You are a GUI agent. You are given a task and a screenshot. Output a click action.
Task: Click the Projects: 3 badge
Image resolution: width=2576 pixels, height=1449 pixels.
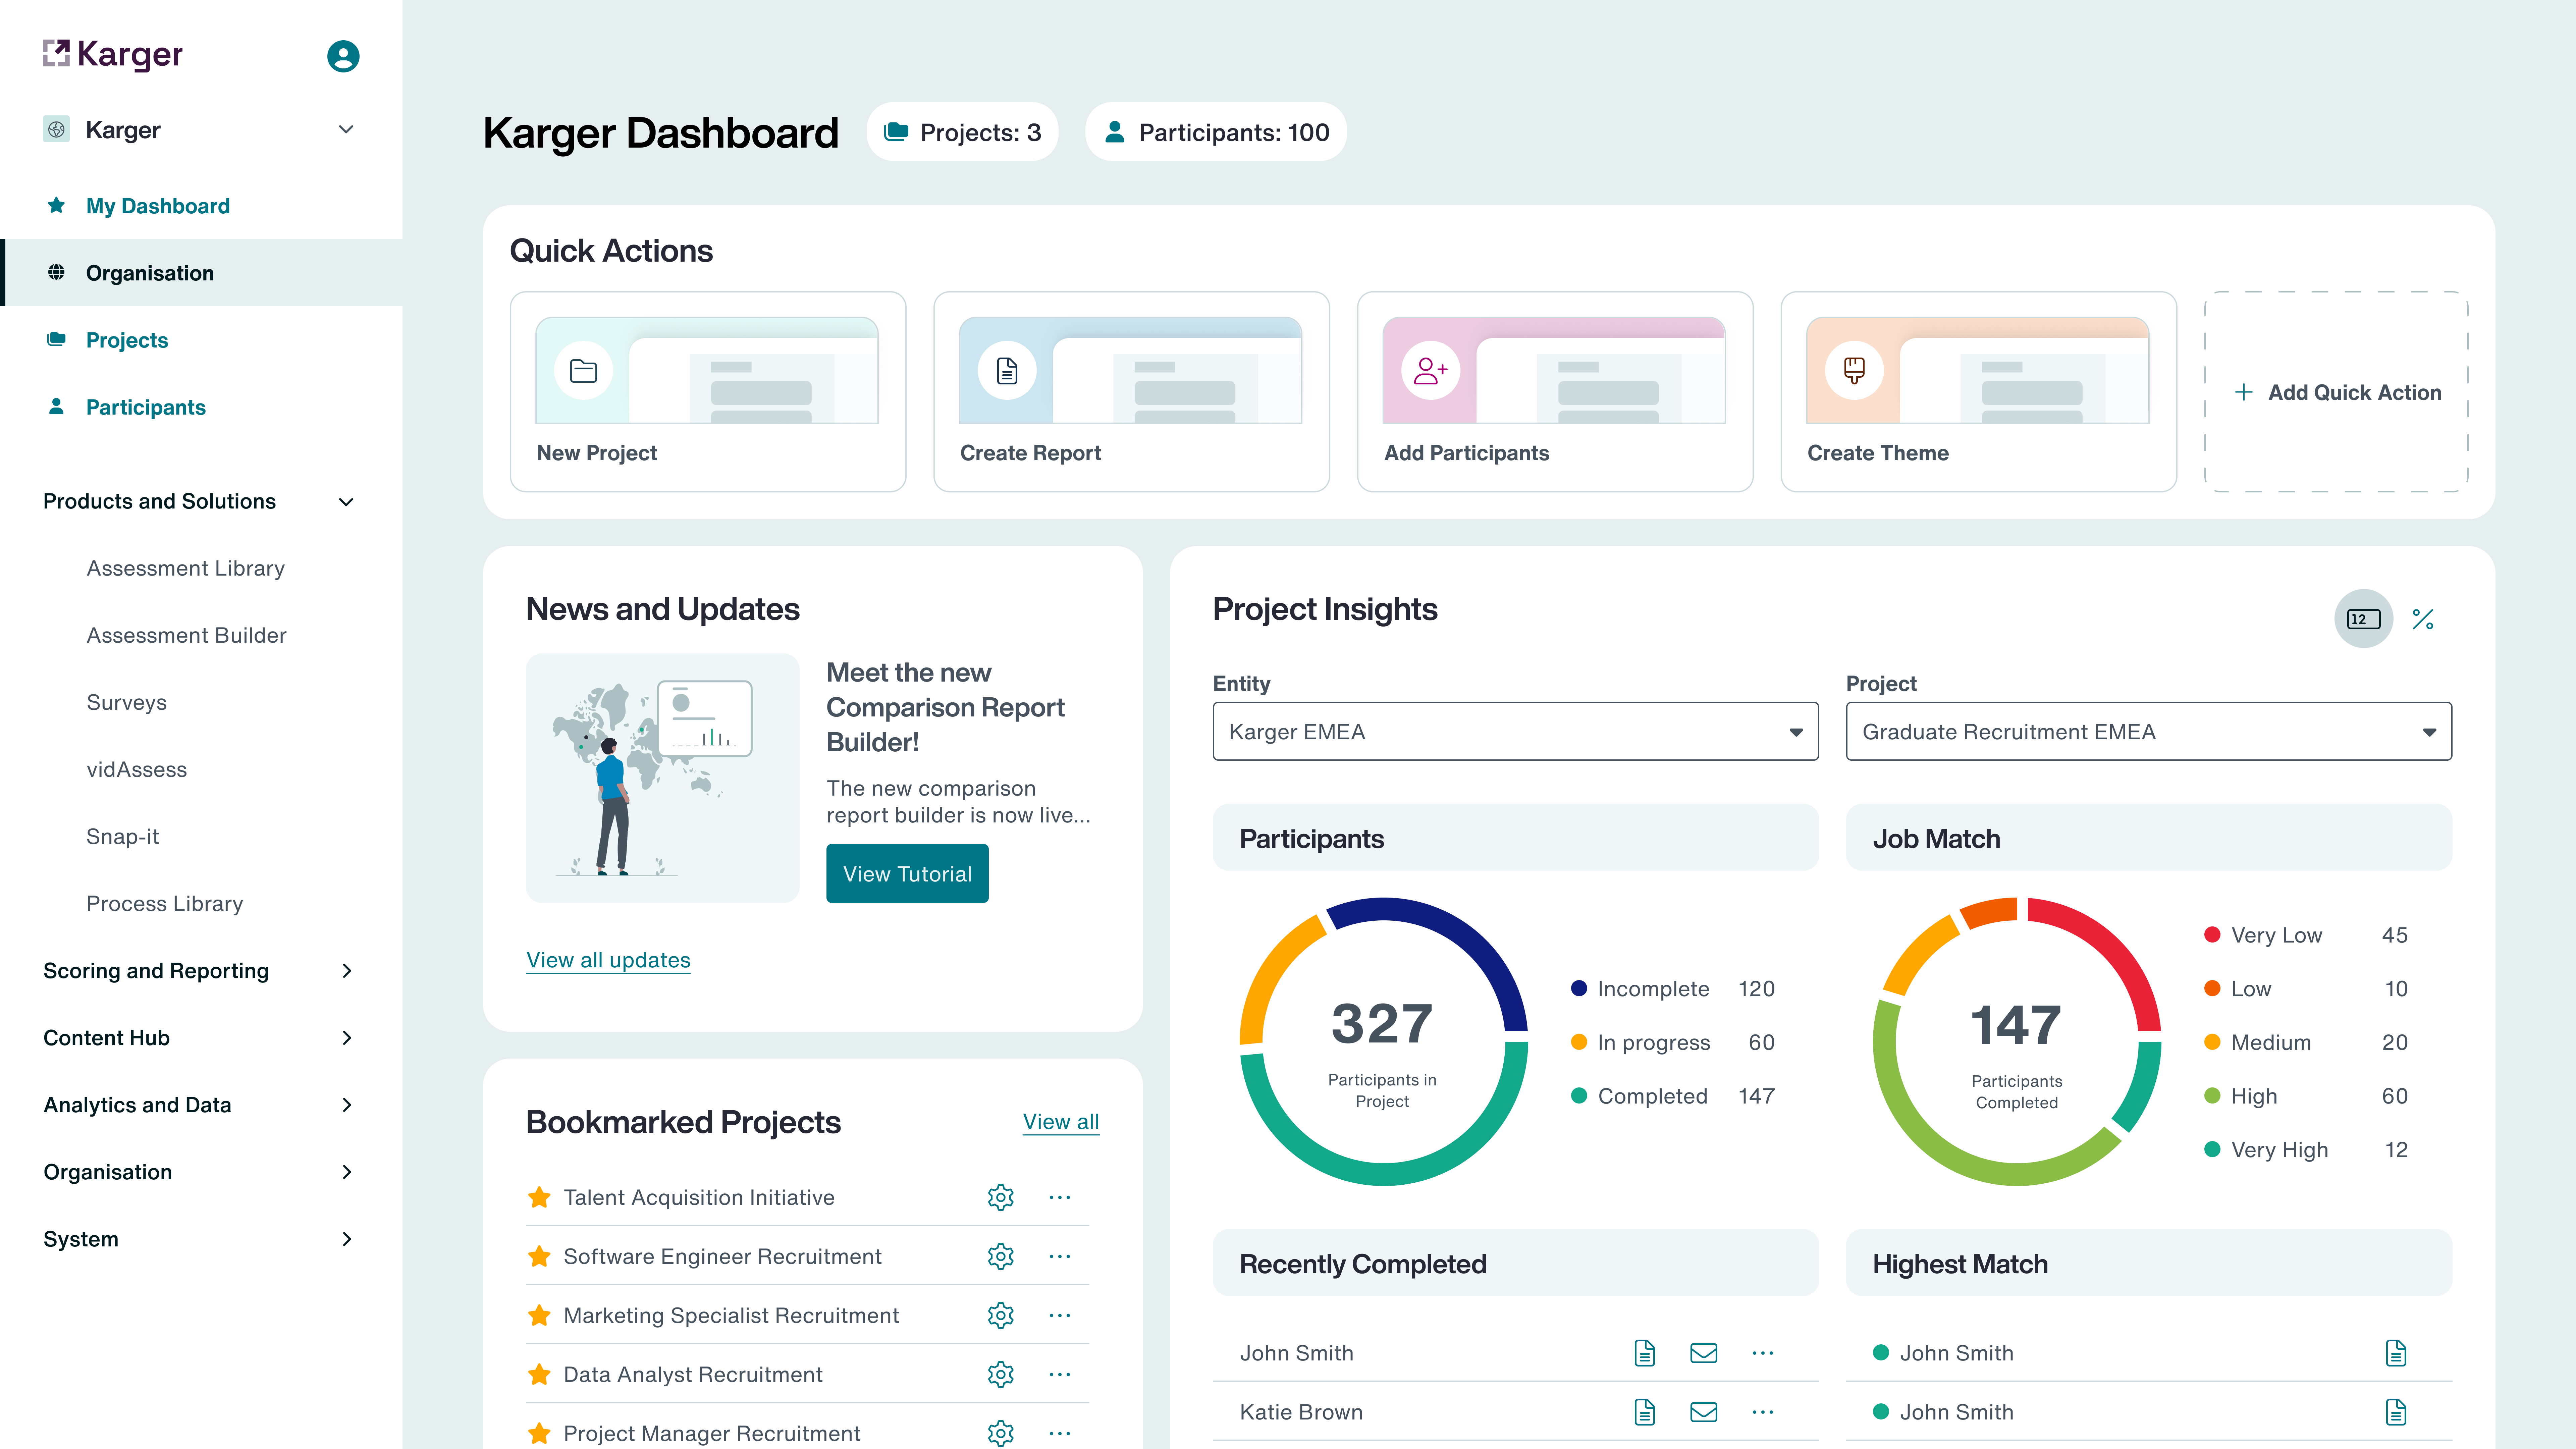962,132
